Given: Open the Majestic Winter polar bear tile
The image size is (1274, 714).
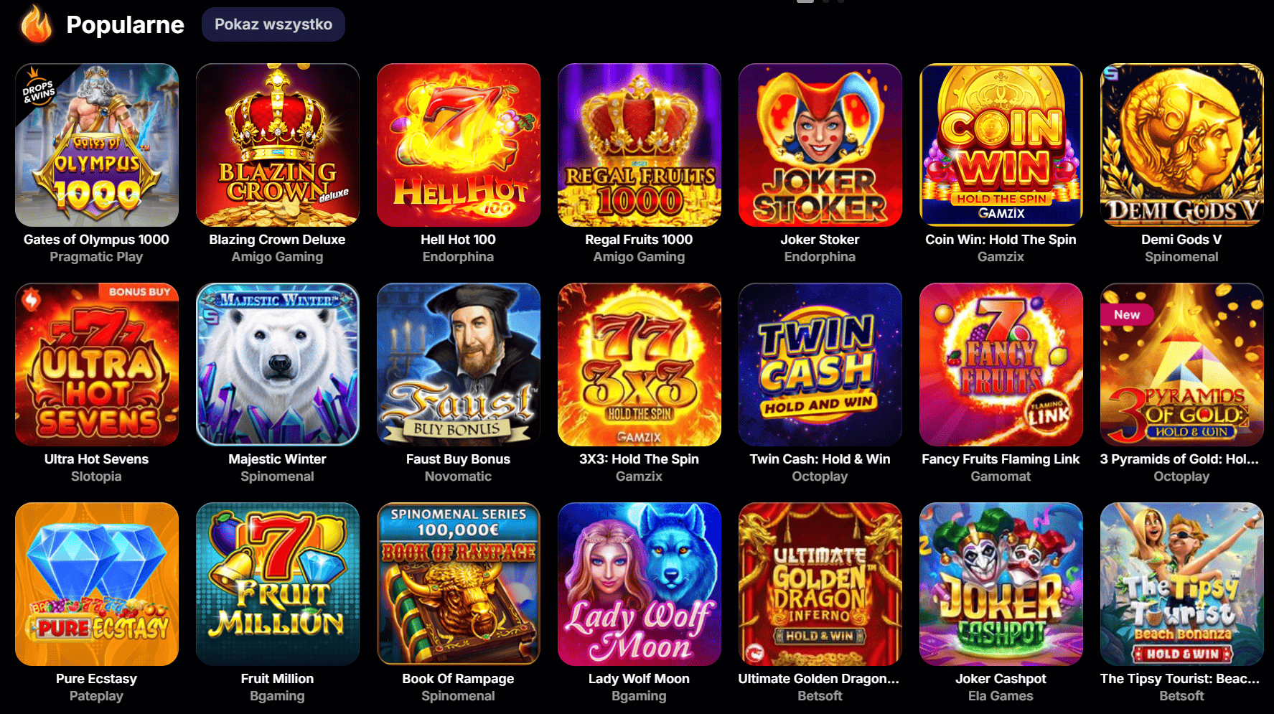Looking at the screenshot, I should tap(278, 365).
